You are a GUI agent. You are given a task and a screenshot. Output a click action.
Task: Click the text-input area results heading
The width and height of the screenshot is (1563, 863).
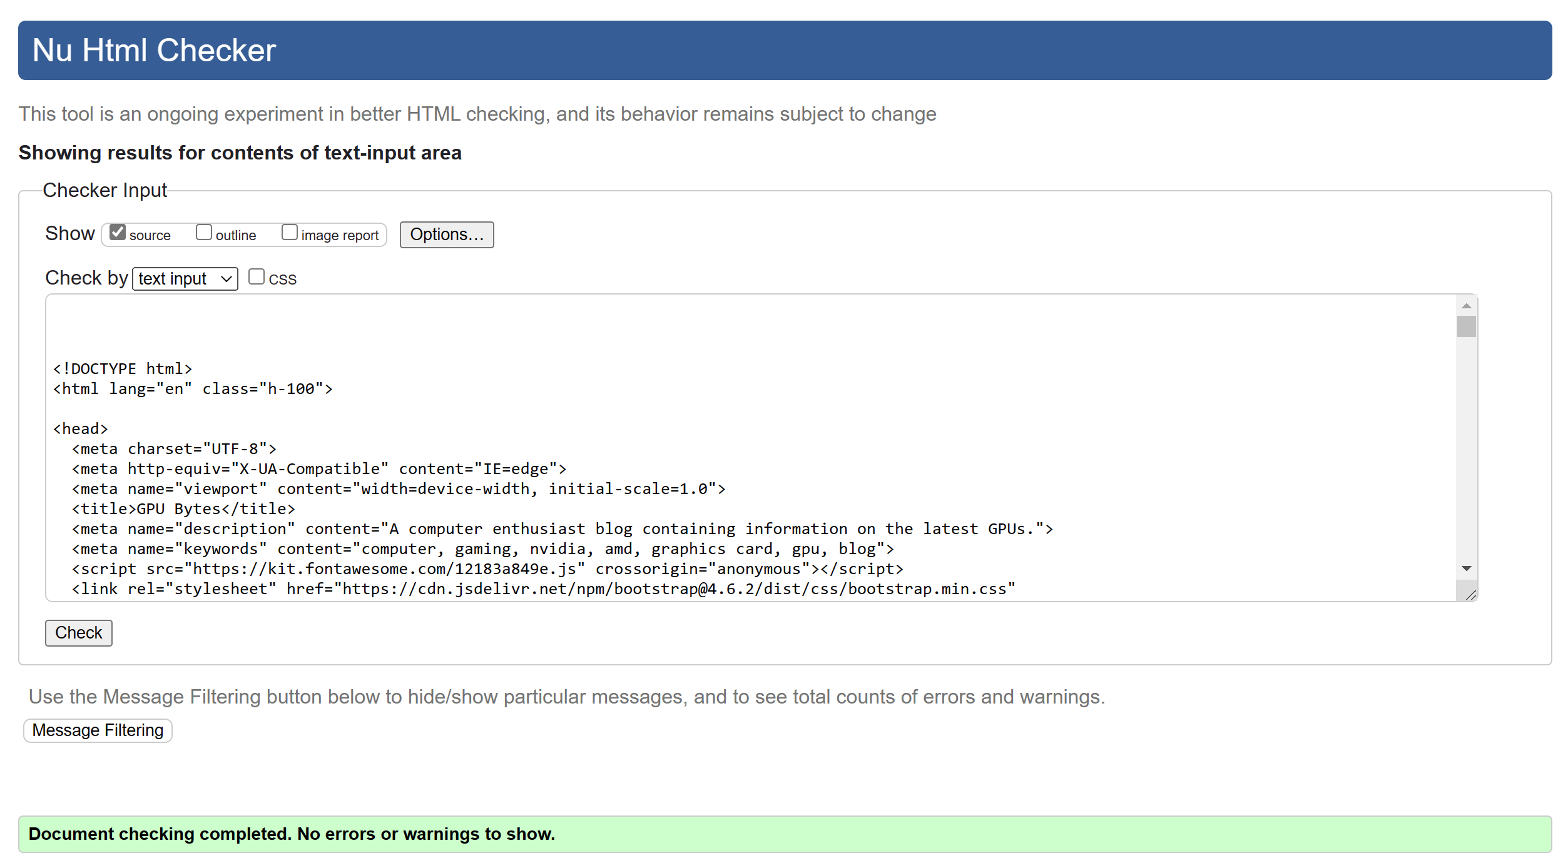click(240, 153)
